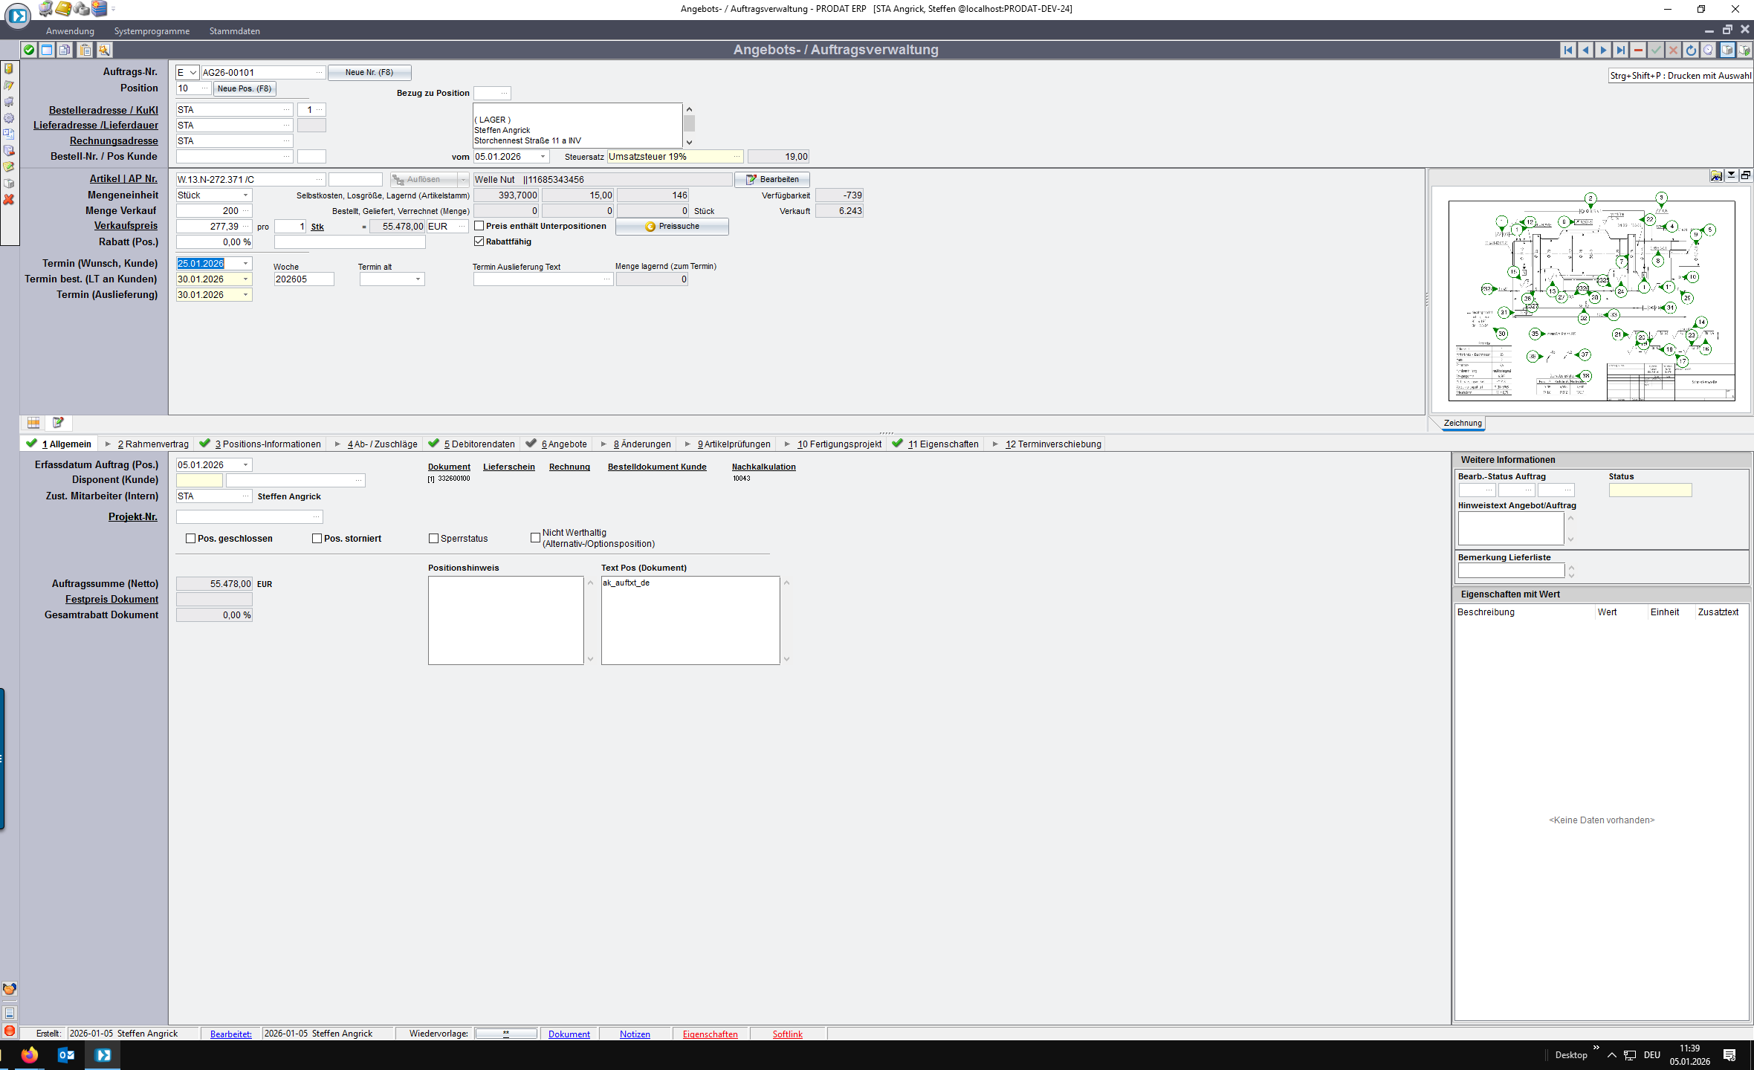Expand the order type E dropdown

192,73
